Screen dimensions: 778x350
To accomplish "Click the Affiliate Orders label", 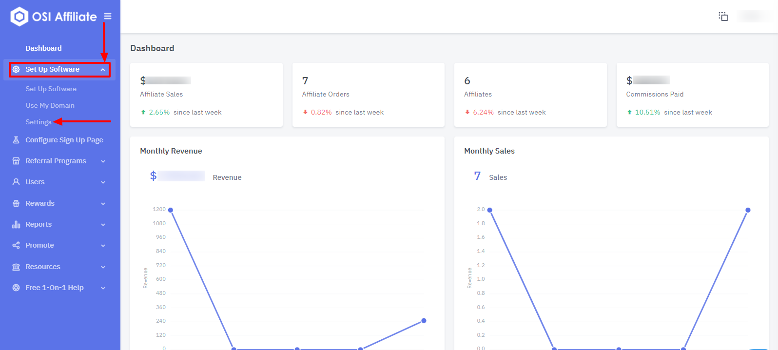I will pyautogui.click(x=326, y=94).
